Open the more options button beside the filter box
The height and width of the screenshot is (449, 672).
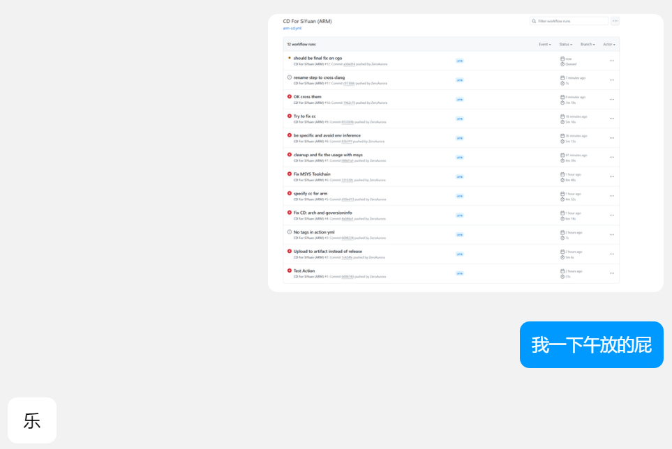pos(615,21)
